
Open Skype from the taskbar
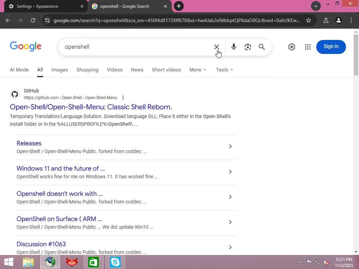[x=115, y=262]
